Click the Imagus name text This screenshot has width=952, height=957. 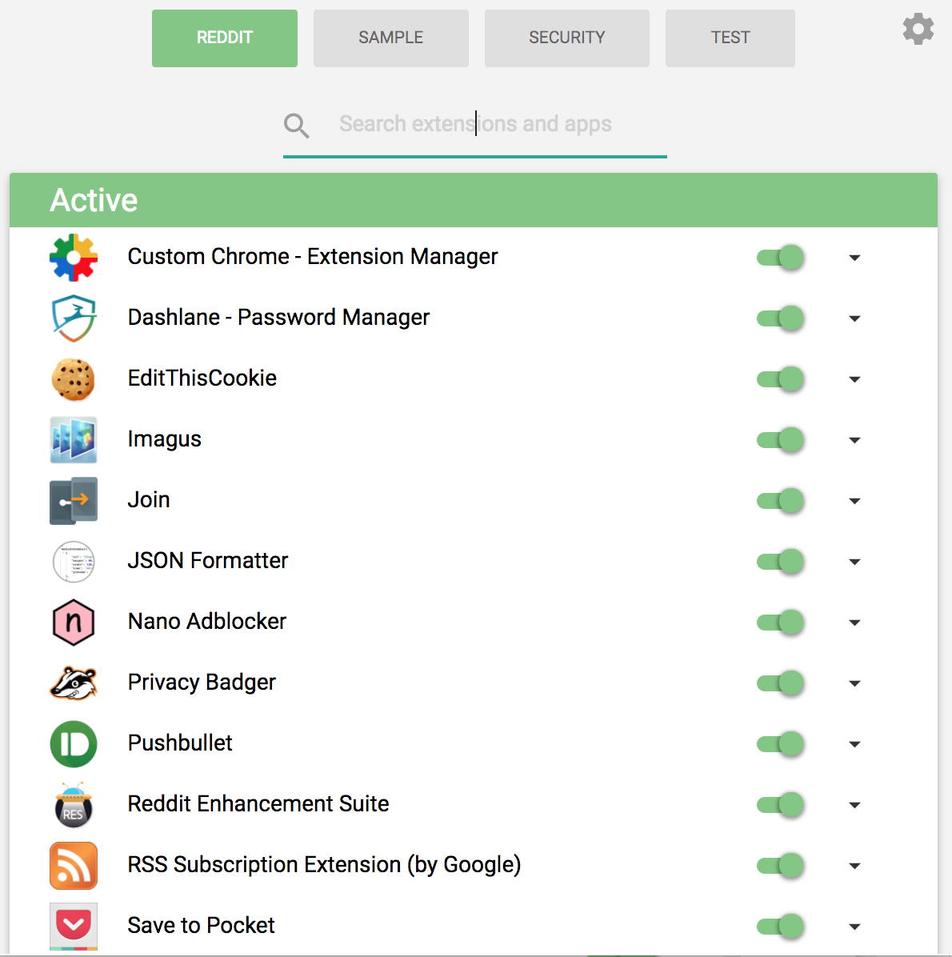(164, 439)
